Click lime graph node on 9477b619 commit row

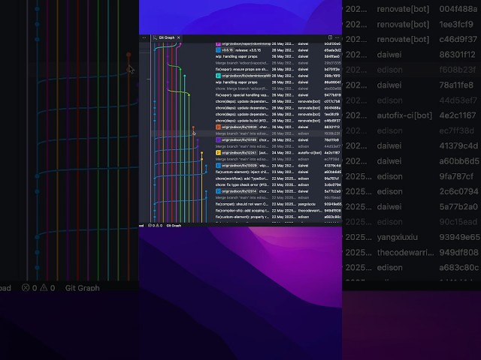click(189, 95)
